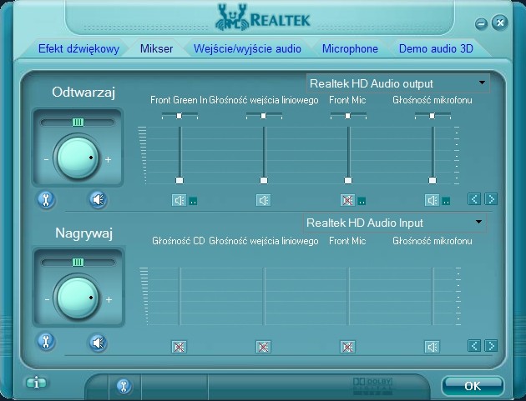
Task: Click the wrench icon in the bottom bar
Action: pyautogui.click(x=124, y=385)
